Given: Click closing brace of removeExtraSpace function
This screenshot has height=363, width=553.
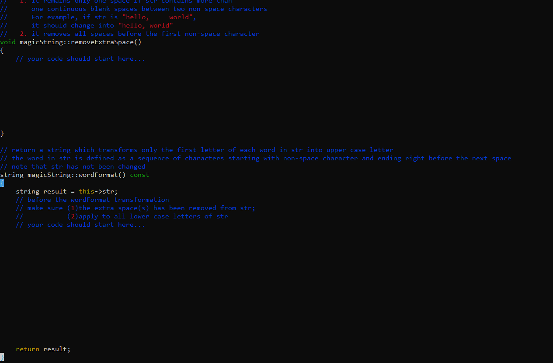Looking at the screenshot, I should coord(2,133).
